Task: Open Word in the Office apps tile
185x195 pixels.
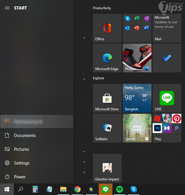Action: 147,28
